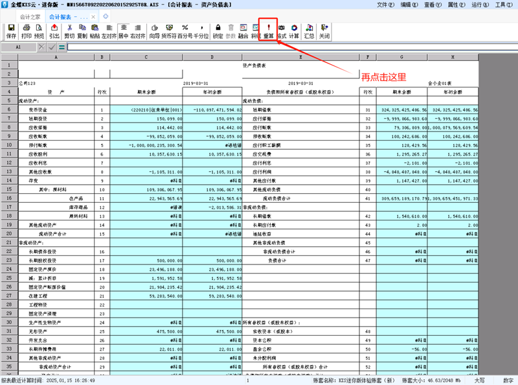The height and width of the screenshot is (385, 518).
Task: Cut the selection with the 剪切 icon
Action: tap(69, 32)
